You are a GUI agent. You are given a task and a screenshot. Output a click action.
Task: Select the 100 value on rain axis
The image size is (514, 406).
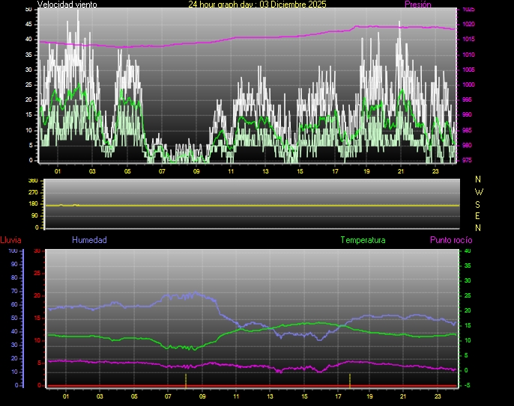tap(13, 251)
